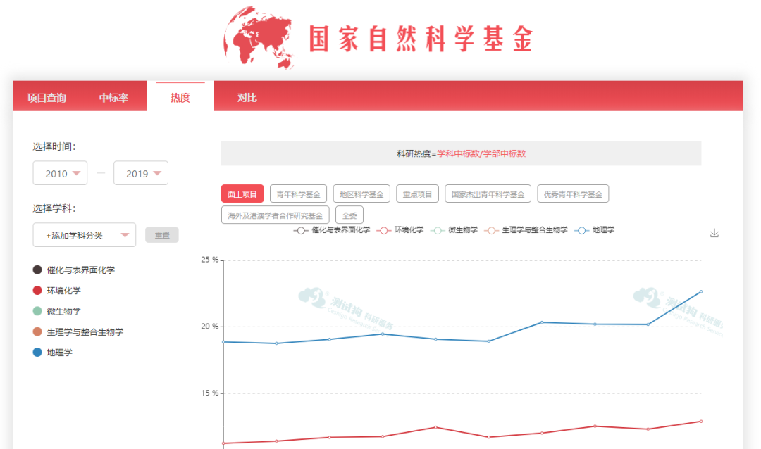Select the 全委 fund type
The width and height of the screenshot is (761, 449).
349,215
